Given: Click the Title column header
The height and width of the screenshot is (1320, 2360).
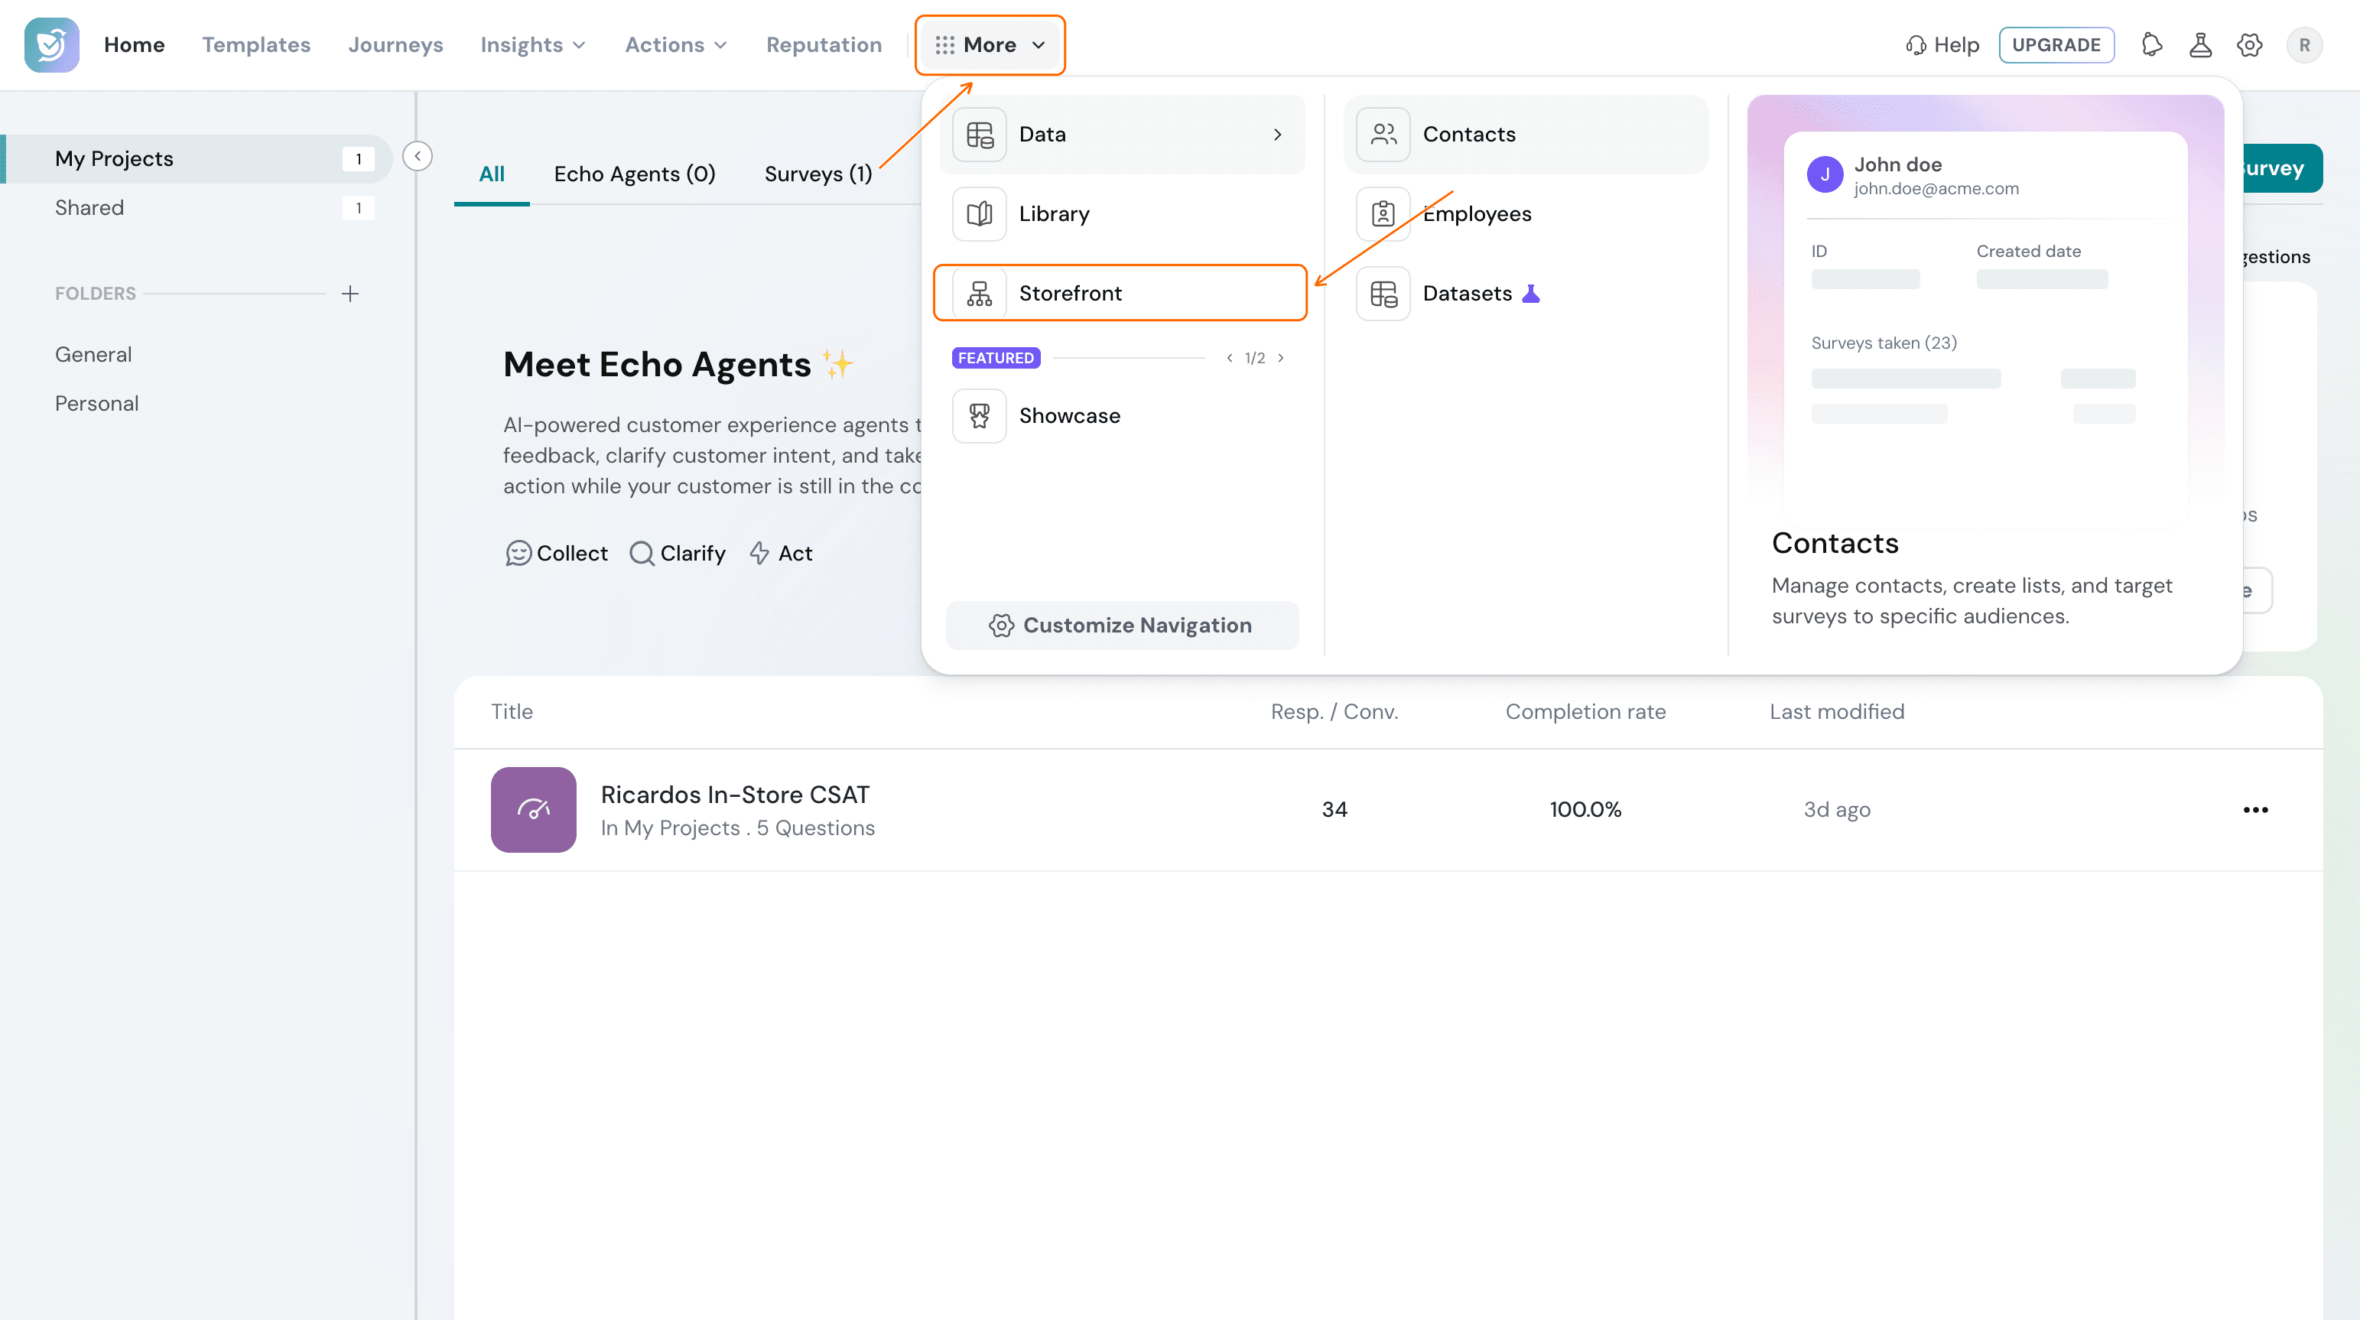Looking at the screenshot, I should 511,712.
